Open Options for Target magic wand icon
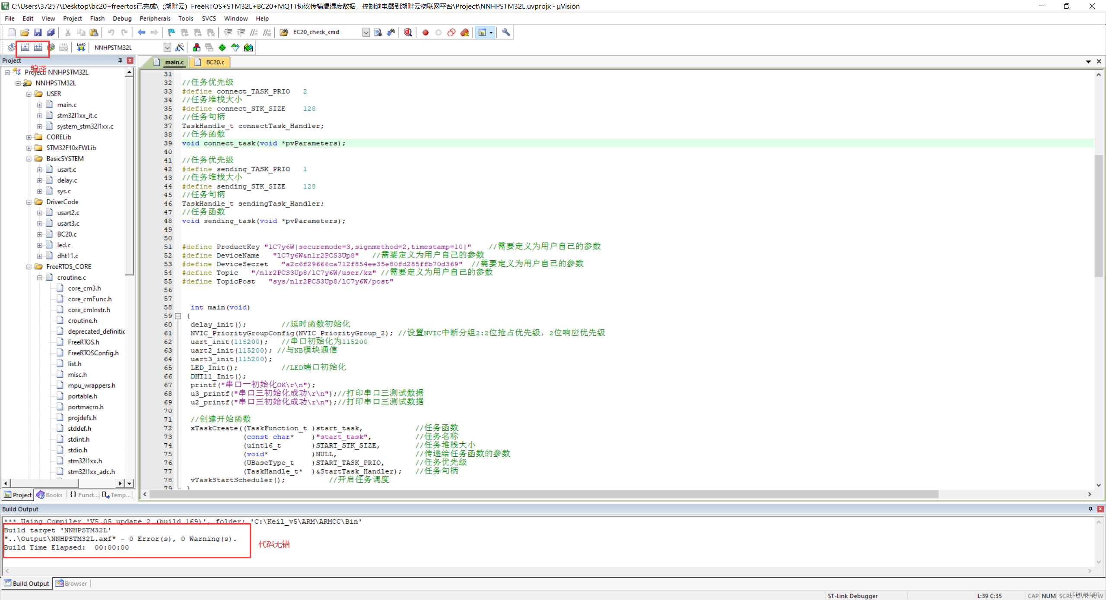The width and height of the screenshot is (1106, 600). (x=180, y=47)
